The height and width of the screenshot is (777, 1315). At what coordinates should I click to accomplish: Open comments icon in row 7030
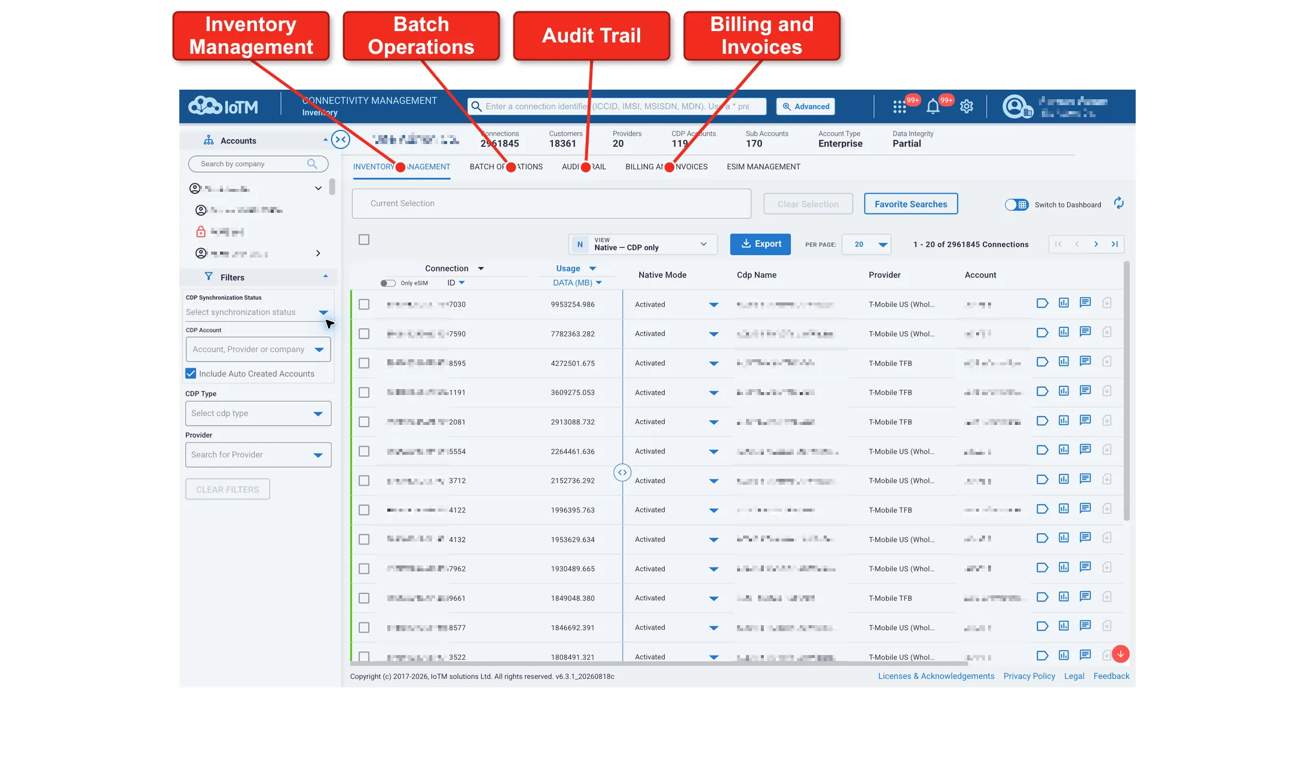tap(1085, 303)
